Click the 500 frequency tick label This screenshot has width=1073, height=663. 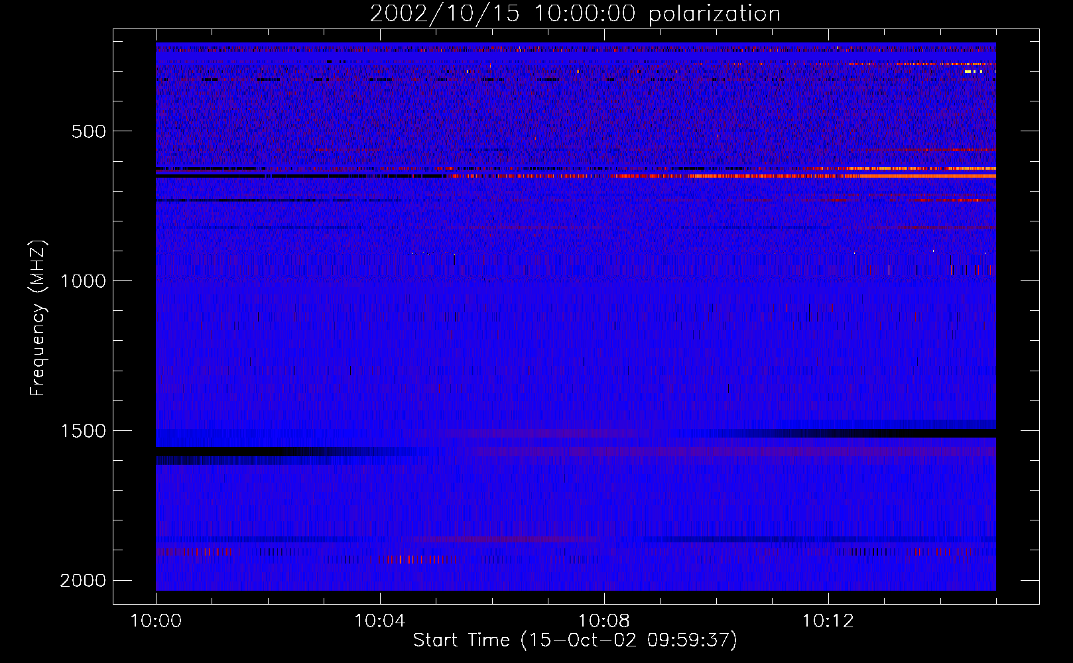[89, 131]
